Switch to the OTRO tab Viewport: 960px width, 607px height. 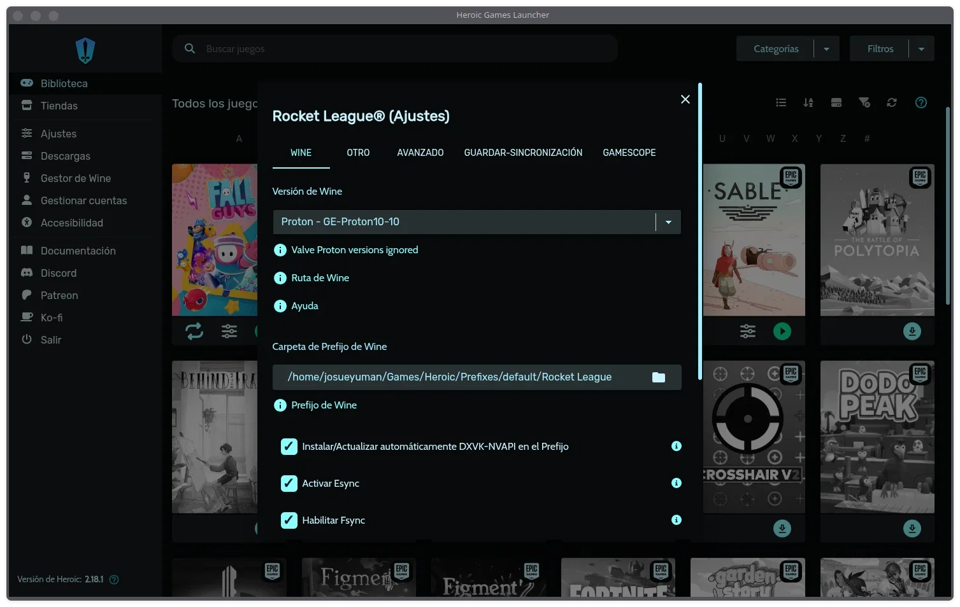pyautogui.click(x=358, y=153)
